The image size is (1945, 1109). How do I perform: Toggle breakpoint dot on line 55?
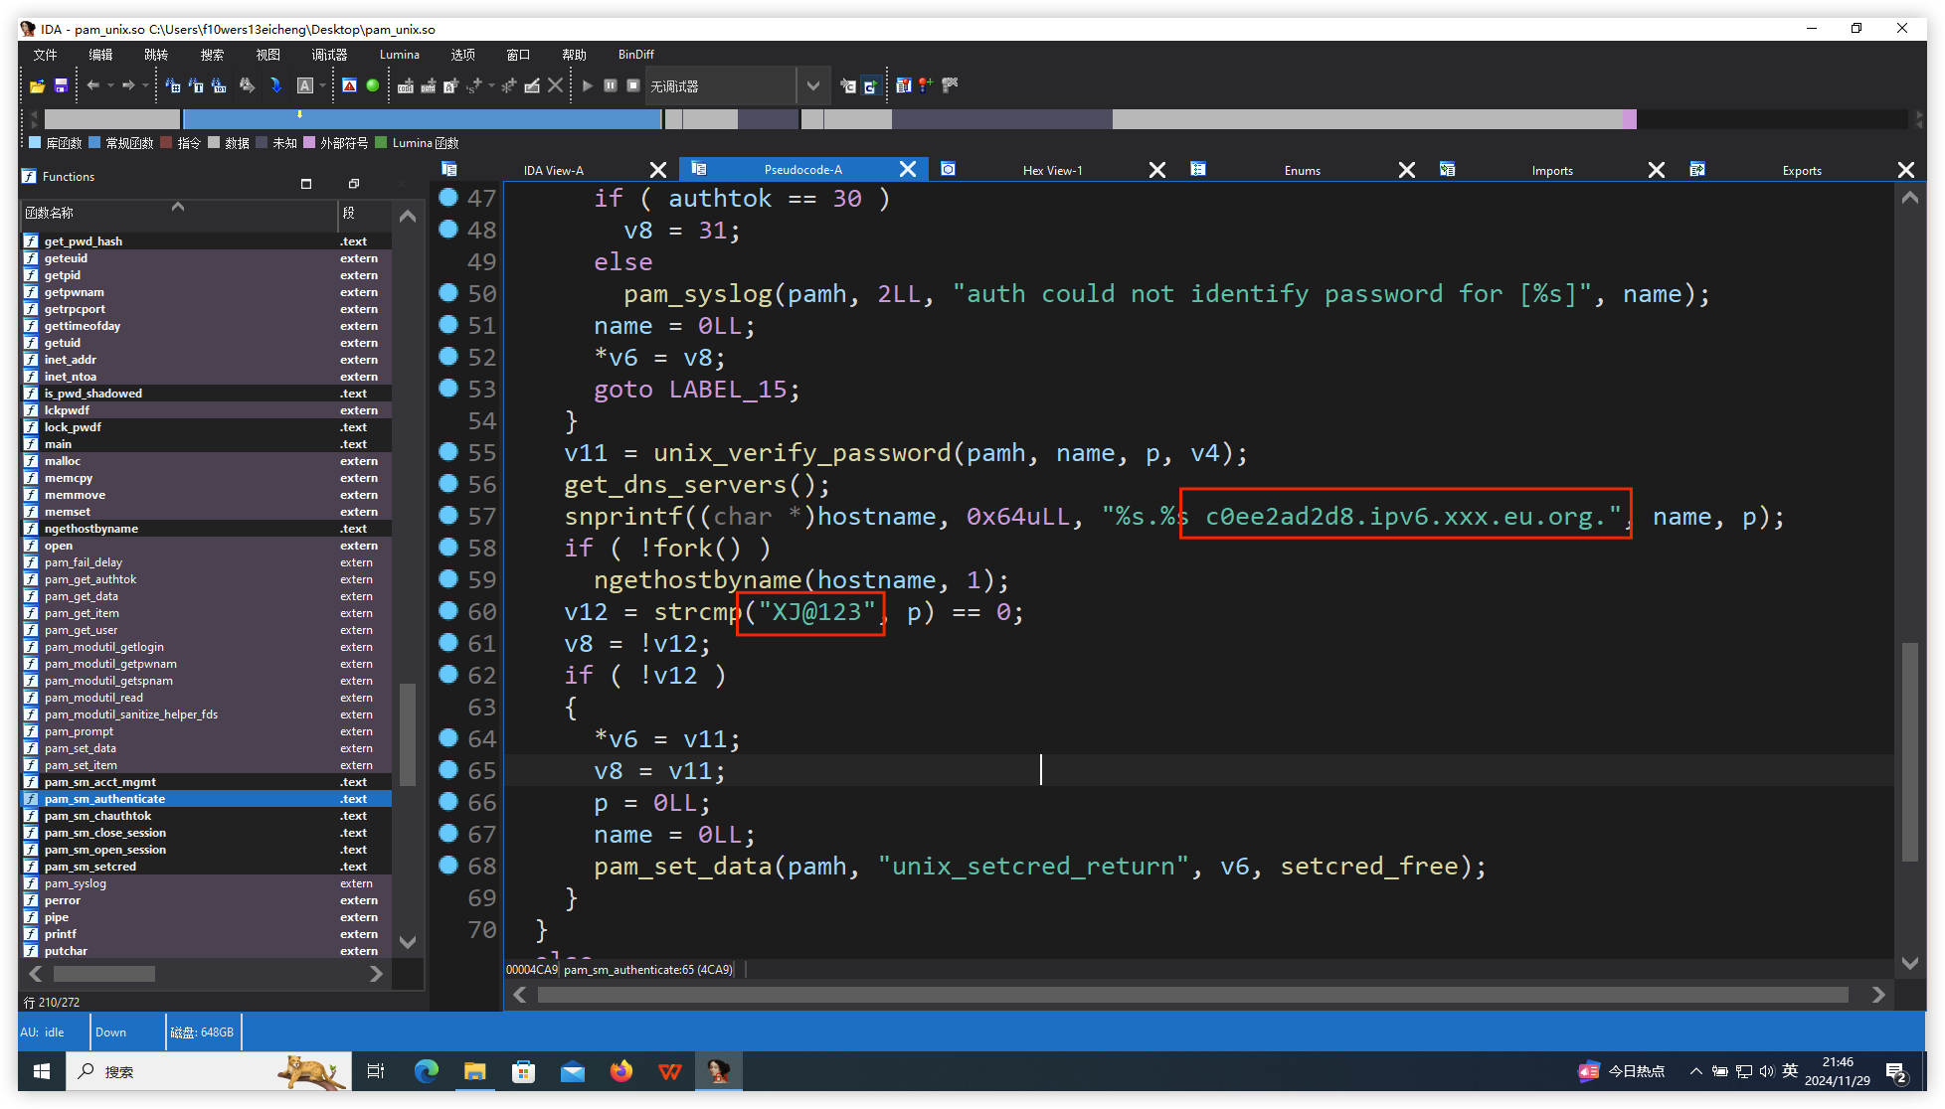coord(448,451)
